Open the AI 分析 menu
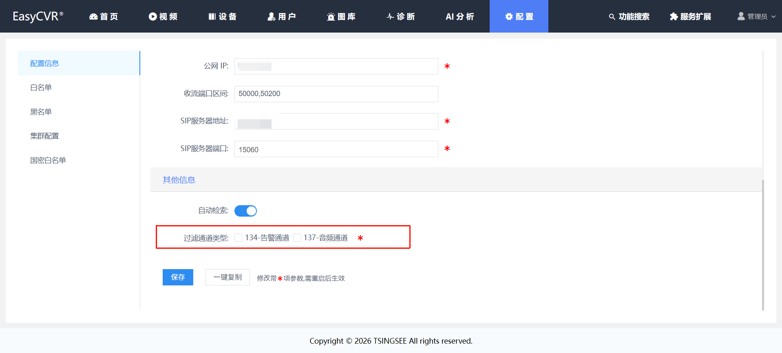The height and width of the screenshot is (353, 782). (459, 17)
